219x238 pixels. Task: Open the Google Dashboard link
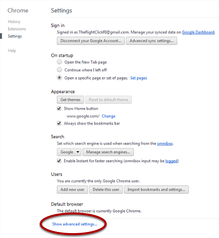(x=198, y=32)
